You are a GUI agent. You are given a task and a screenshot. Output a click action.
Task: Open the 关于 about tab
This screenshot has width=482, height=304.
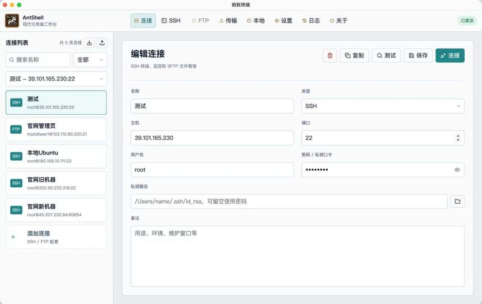point(339,20)
